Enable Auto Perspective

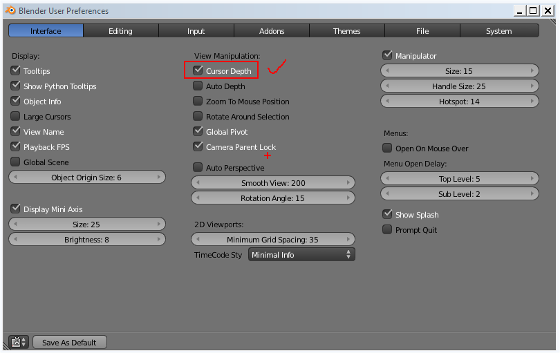click(198, 167)
